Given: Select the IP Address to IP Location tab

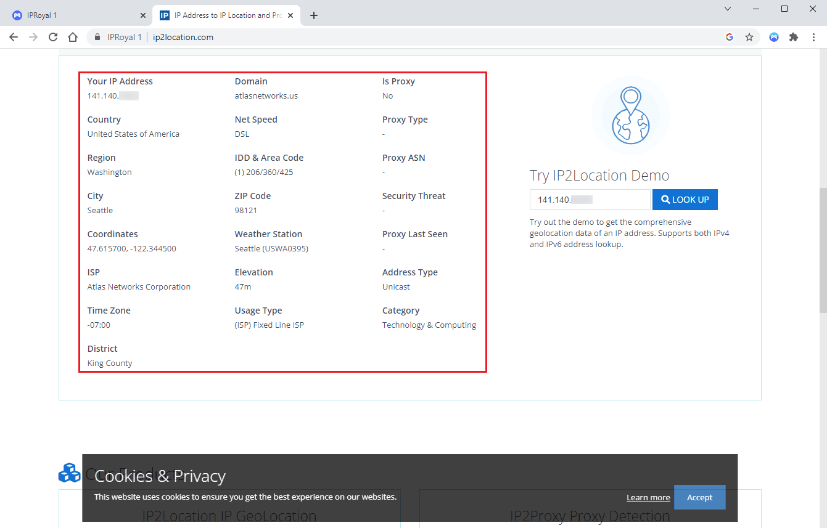Looking at the screenshot, I should pos(226,15).
